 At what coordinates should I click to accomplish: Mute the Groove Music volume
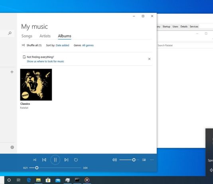pyautogui.click(x=114, y=160)
